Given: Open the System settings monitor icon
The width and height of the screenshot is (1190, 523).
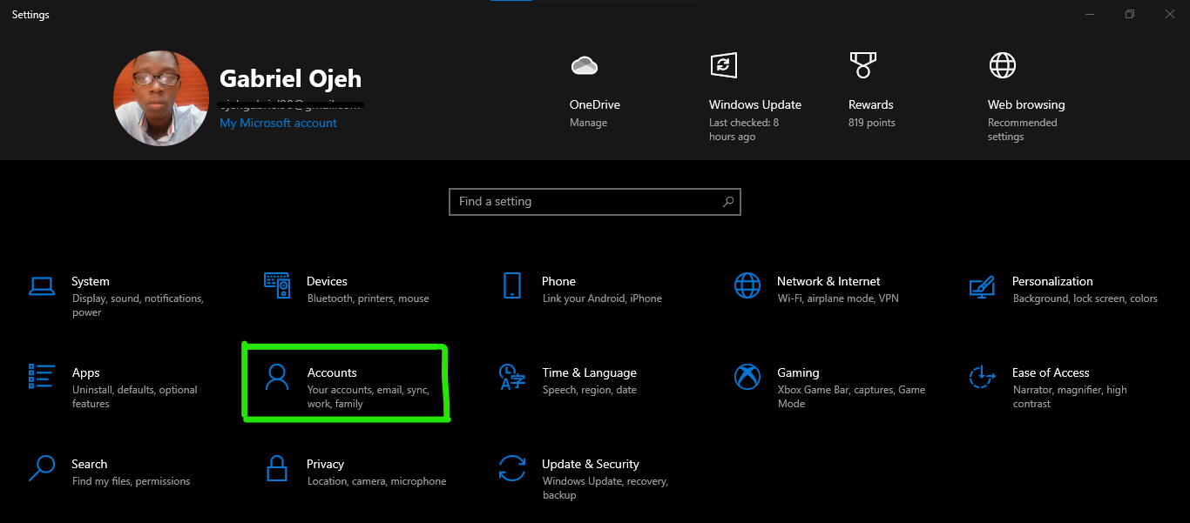Looking at the screenshot, I should (42, 285).
